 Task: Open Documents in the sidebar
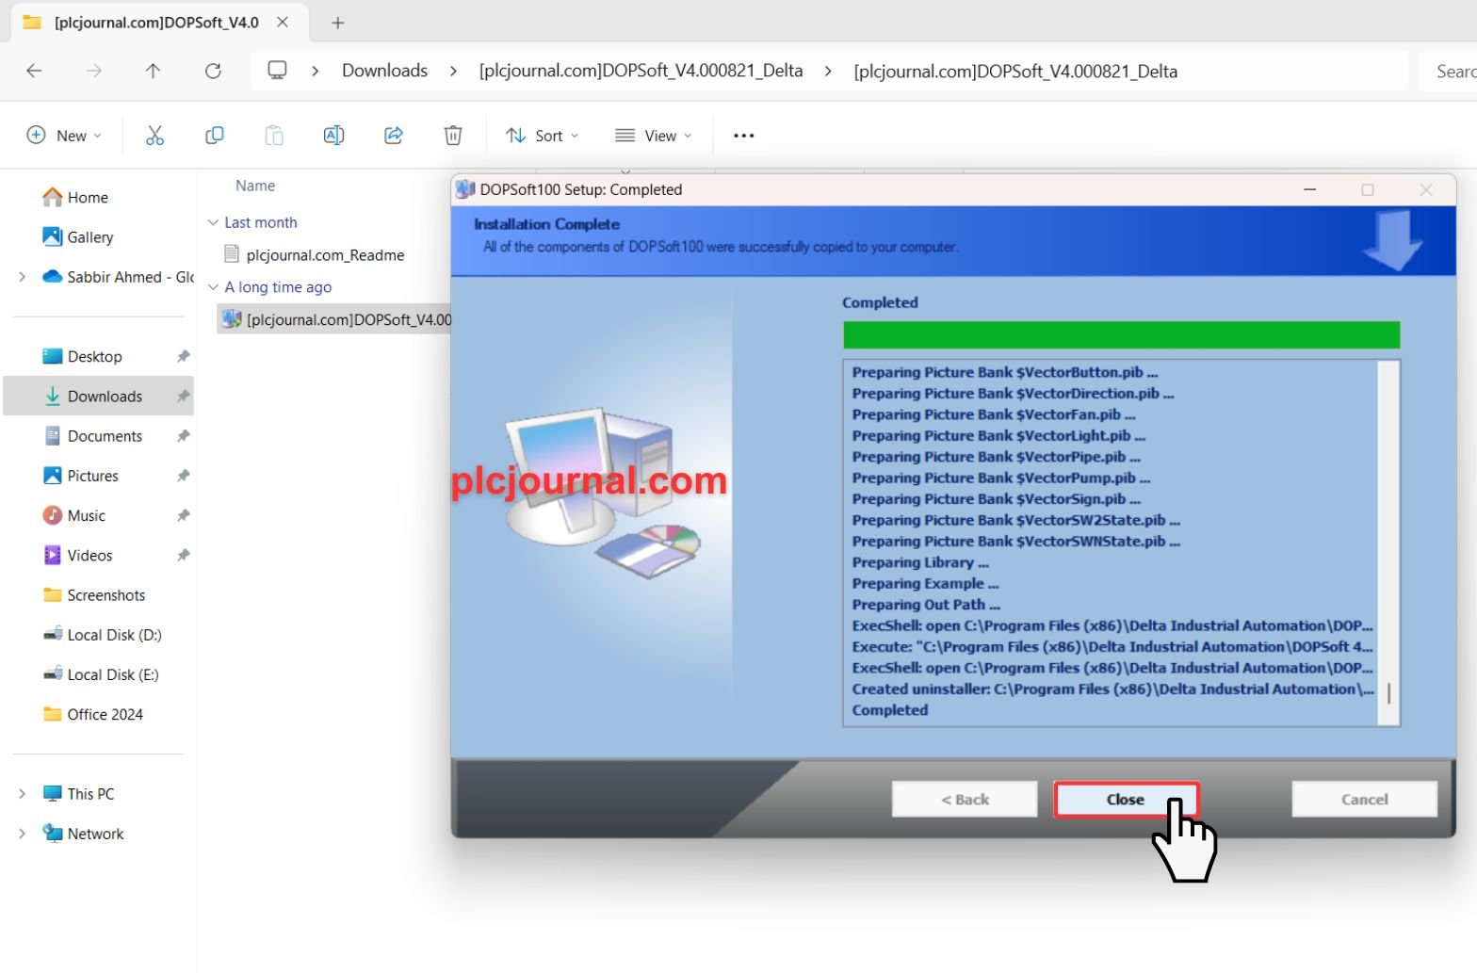(x=93, y=436)
